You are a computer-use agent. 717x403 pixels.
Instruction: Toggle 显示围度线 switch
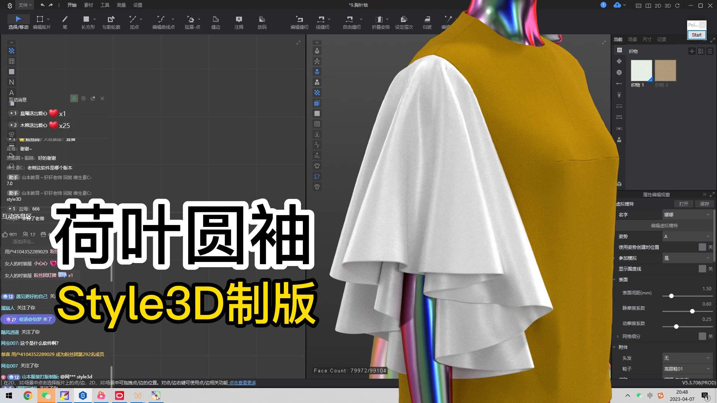click(x=702, y=269)
